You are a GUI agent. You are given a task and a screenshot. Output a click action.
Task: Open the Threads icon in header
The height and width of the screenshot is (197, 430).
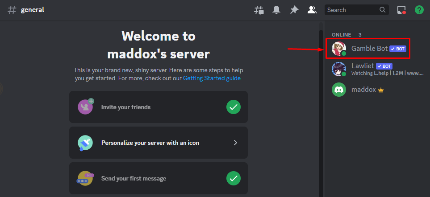[259, 10]
